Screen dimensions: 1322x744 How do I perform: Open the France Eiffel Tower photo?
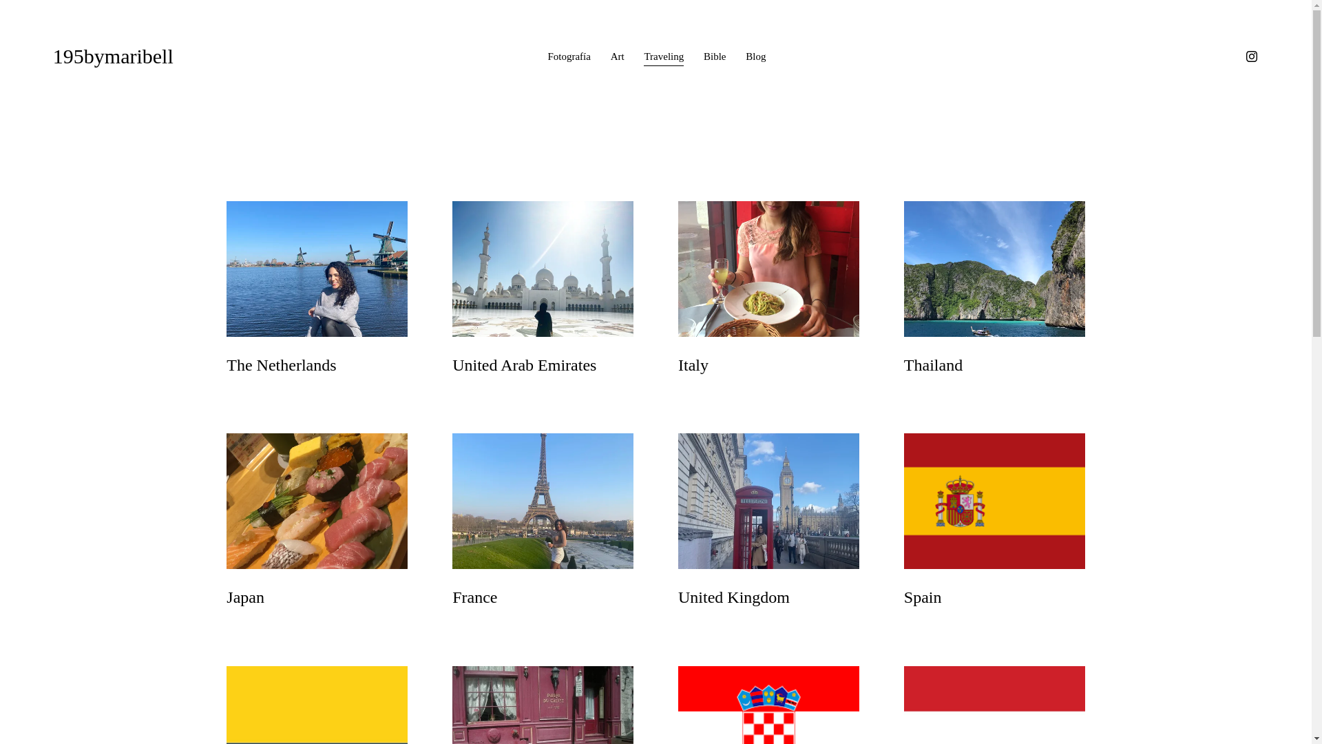tap(543, 501)
